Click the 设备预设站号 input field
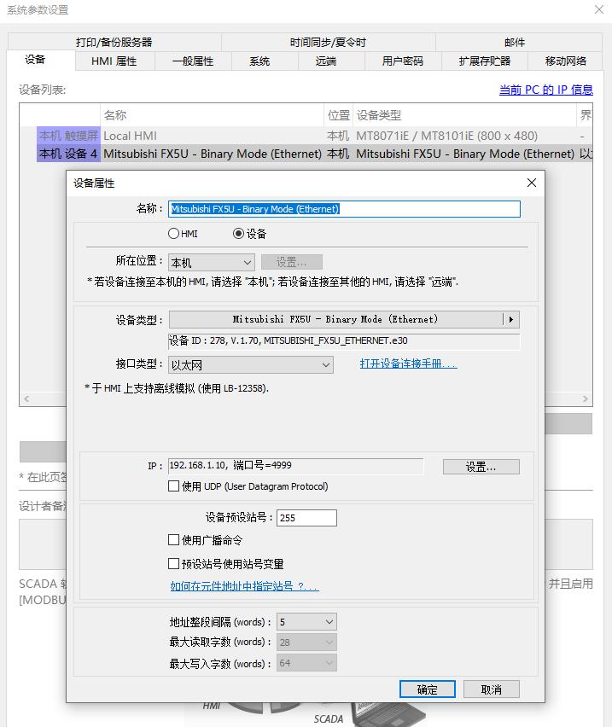 306,518
